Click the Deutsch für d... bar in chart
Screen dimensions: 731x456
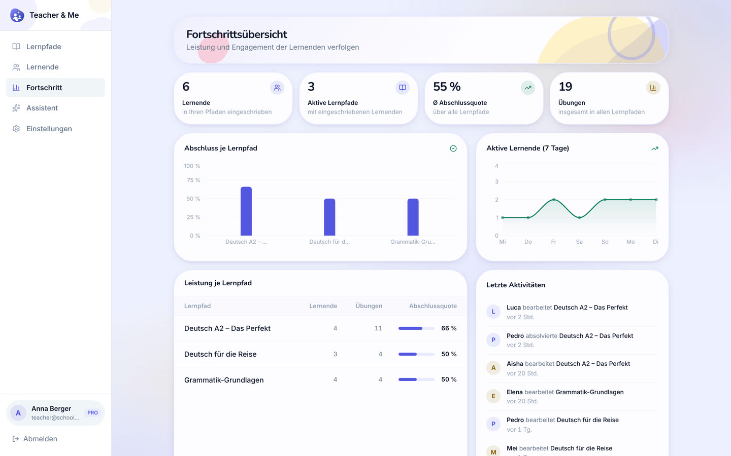pos(329,217)
